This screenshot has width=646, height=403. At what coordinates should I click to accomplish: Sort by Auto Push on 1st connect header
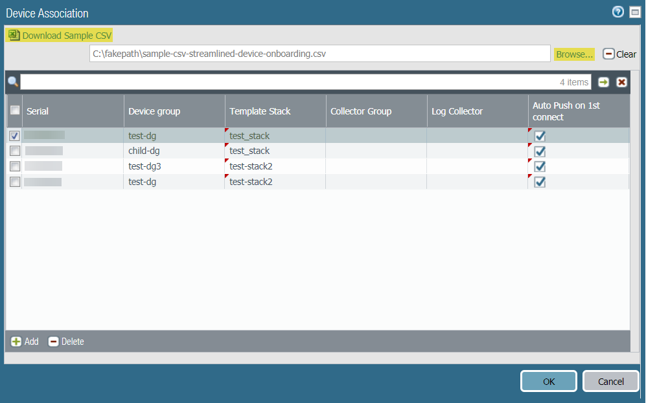pos(579,111)
